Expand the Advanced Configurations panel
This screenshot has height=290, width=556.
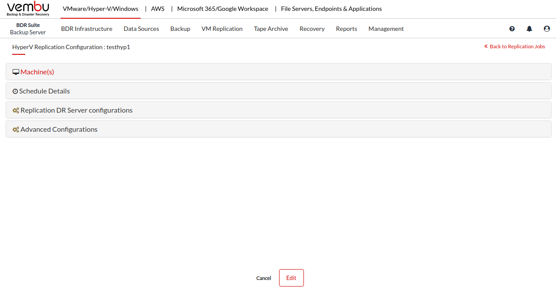point(59,130)
